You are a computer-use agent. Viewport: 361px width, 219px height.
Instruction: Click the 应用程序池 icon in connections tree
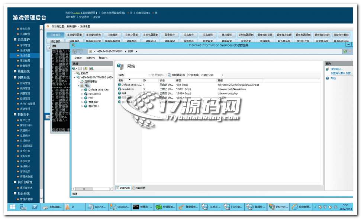click(82, 81)
